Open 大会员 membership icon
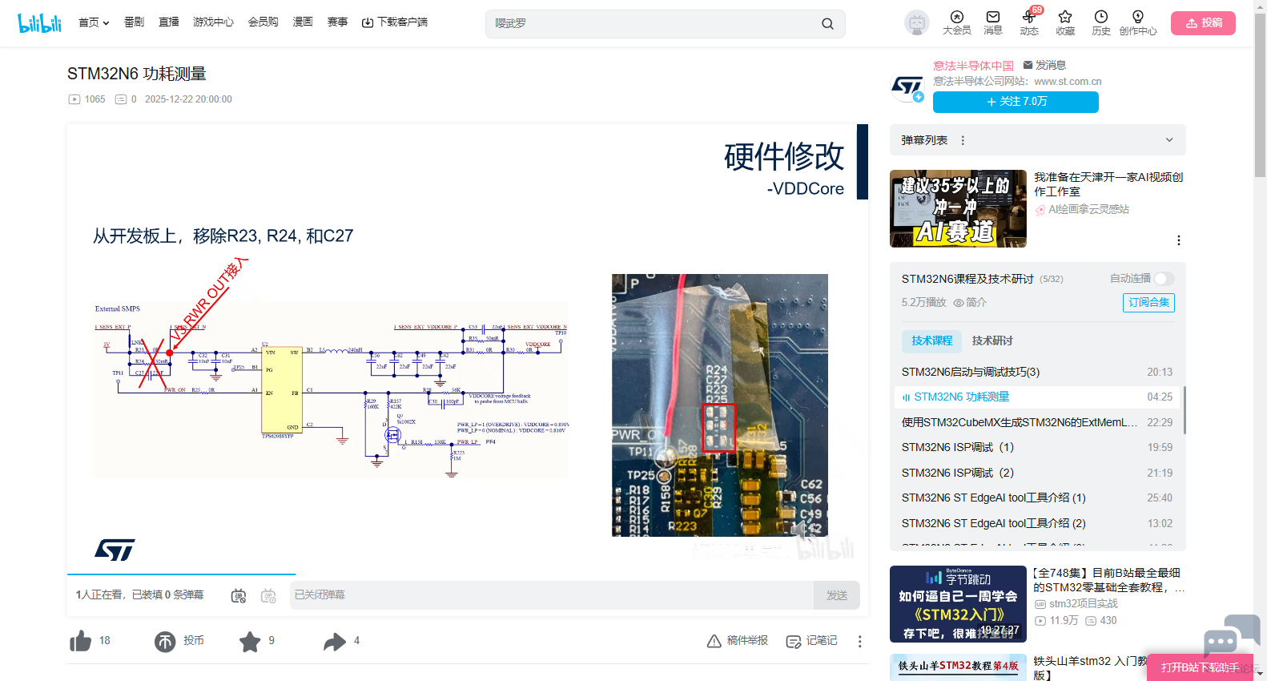This screenshot has width=1267, height=681. tap(956, 23)
